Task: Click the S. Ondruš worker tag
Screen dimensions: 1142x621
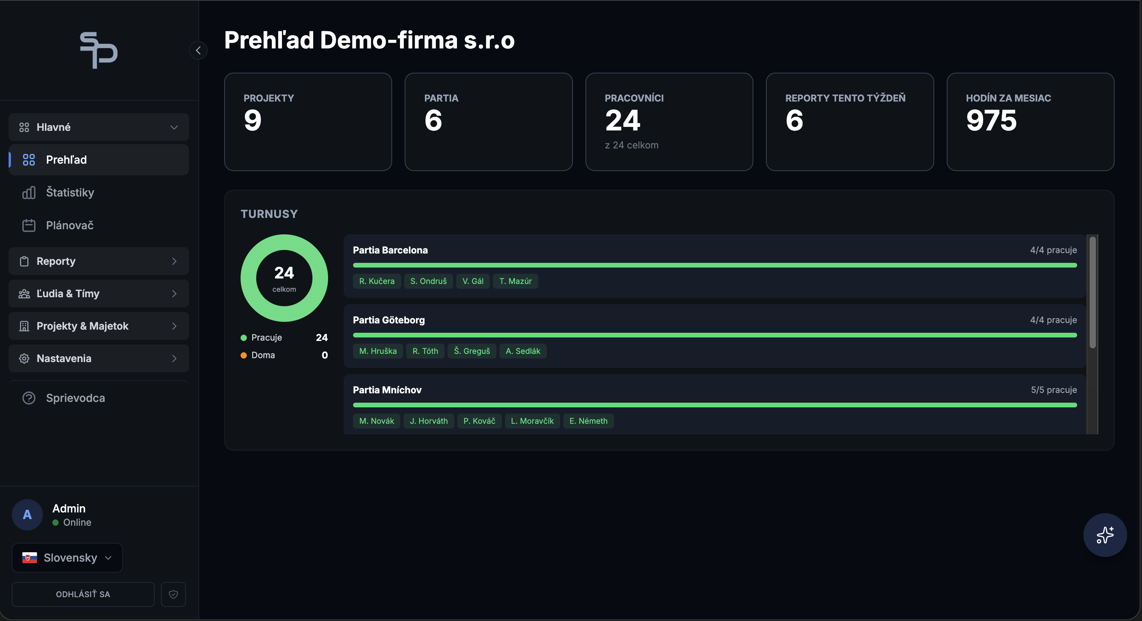Action: click(x=428, y=281)
